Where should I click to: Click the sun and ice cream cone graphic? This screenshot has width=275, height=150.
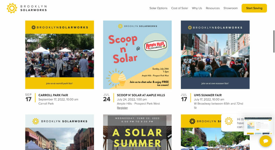(x=116, y=78)
